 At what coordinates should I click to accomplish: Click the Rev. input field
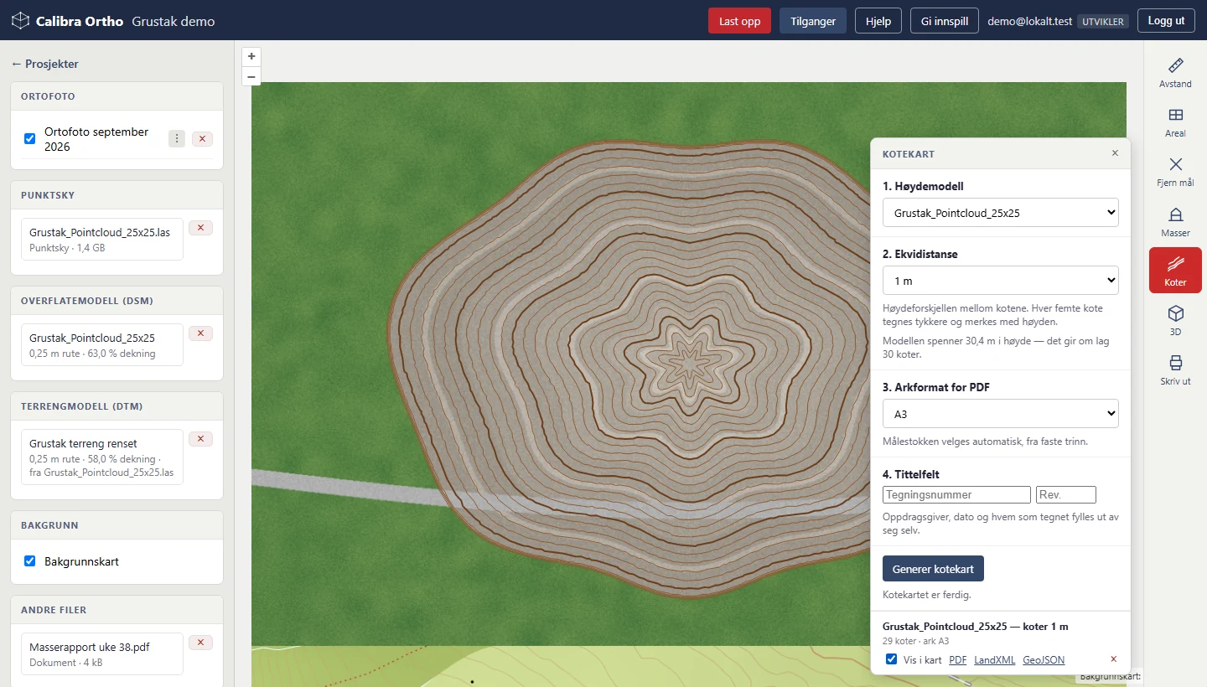(1066, 494)
